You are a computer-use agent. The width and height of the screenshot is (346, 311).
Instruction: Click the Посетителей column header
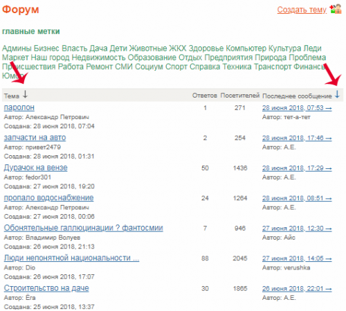[x=240, y=96]
